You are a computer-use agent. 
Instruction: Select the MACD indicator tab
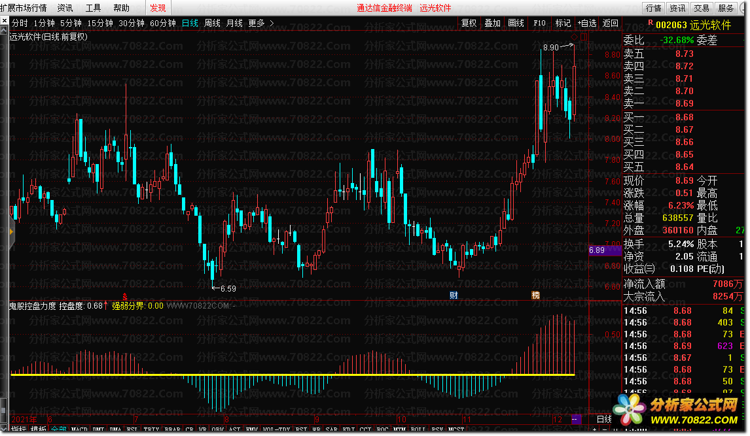coord(79,429)
